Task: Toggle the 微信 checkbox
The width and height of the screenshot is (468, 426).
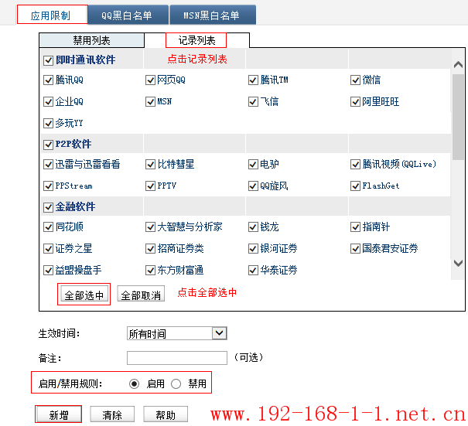Action: (x=355, y=80)
